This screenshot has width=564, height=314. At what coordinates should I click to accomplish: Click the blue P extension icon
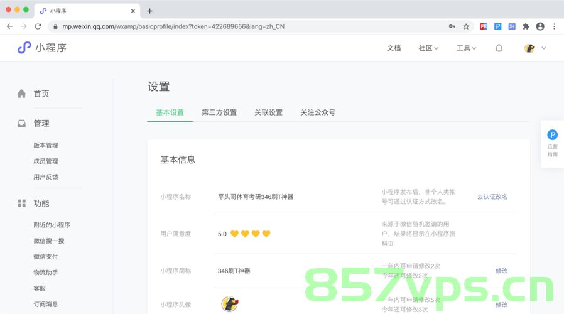coord(498,26)
